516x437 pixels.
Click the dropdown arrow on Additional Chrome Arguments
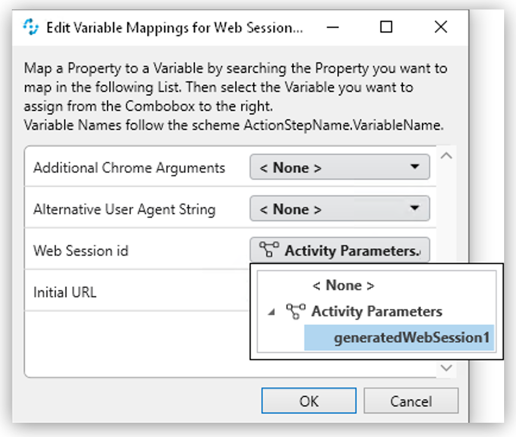tap(416, 167)
